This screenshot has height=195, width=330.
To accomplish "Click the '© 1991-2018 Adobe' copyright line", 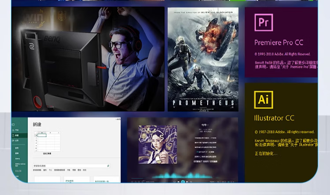I will pyautogui.click(x=282, y=54).
